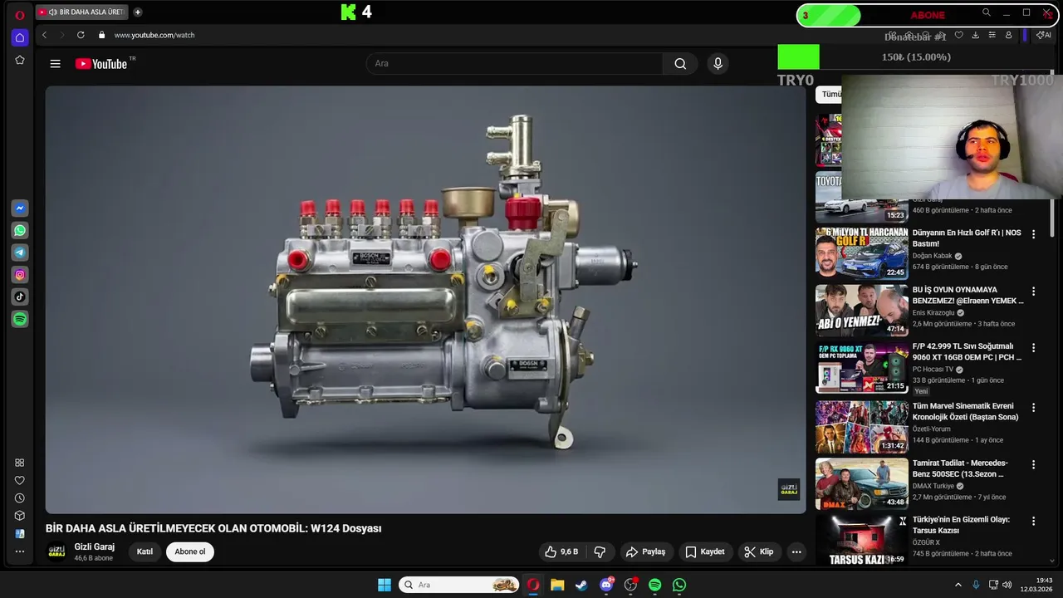Open the Gizli Garaj channel name
This screenshot has height=598, width=1063.
(x=95, y=547)
